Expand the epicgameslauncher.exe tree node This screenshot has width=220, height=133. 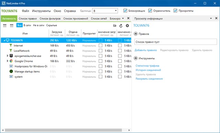[8, 56]
